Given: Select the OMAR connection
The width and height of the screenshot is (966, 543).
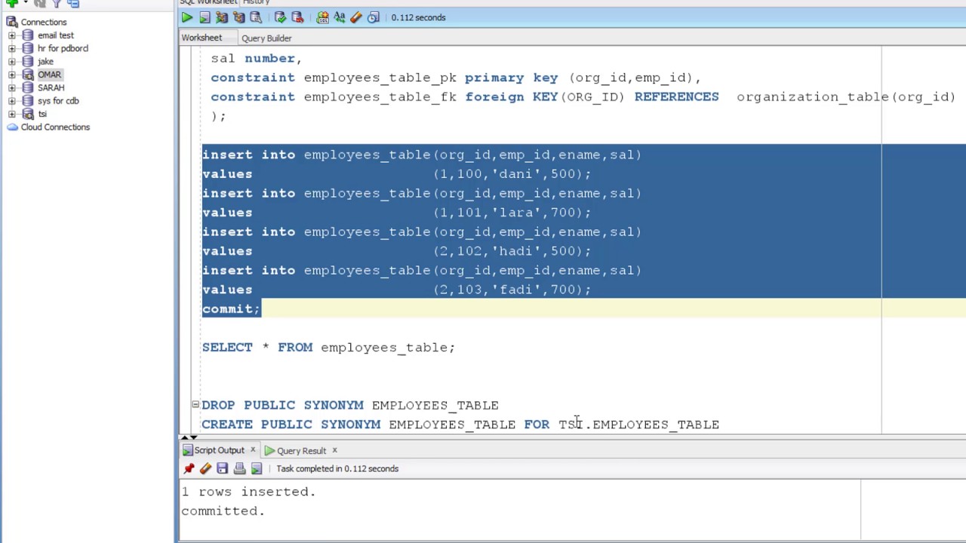Looking at the screenshot, I should 49,75.
